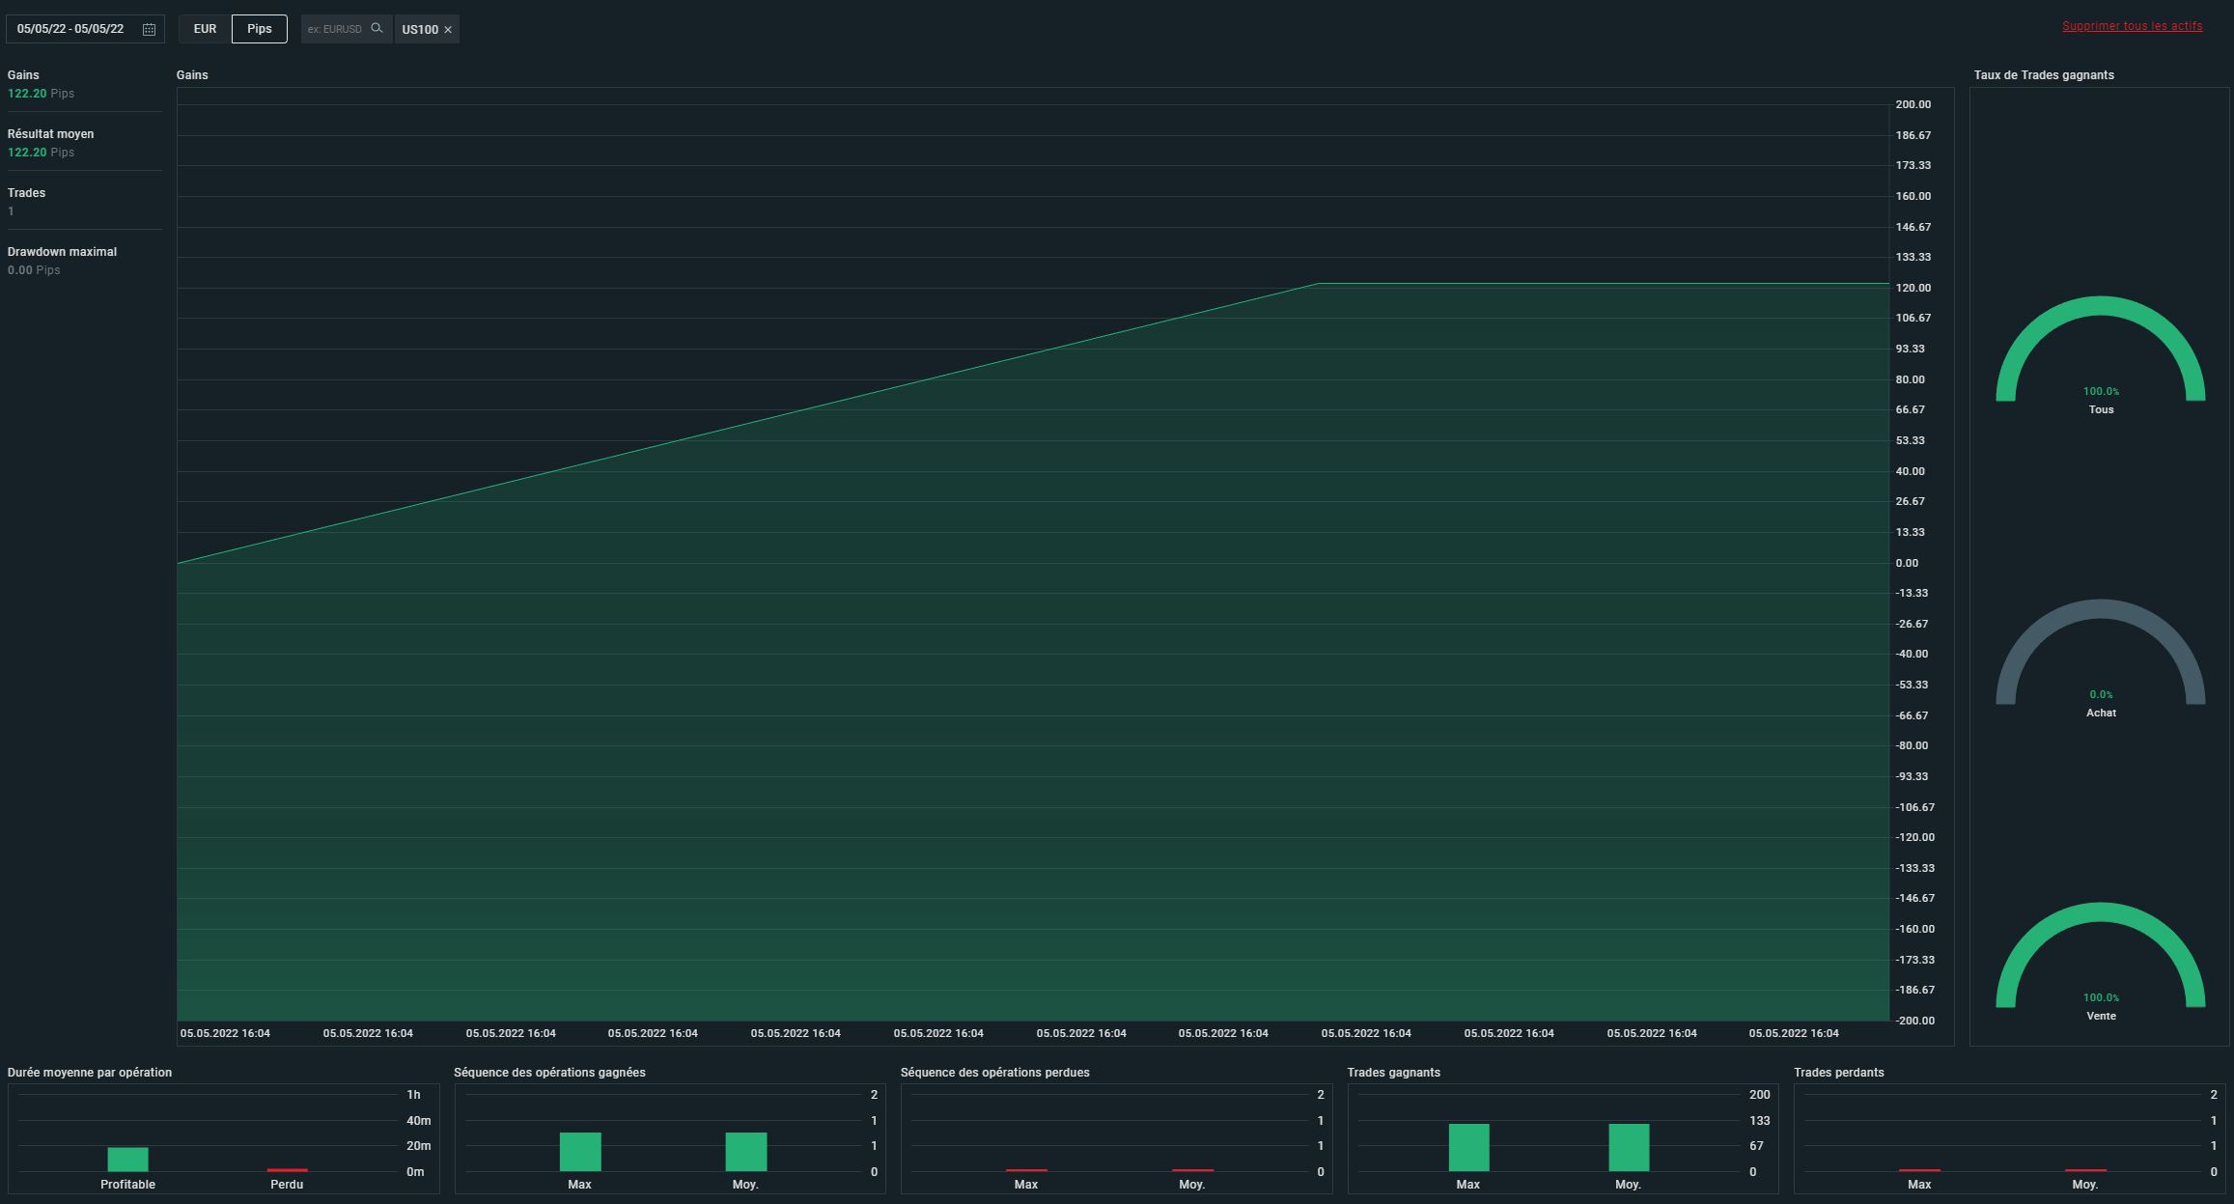Click Moy. bar in Trades gagnants chart
The width and height of the screenshot is (2234, 1204).
click(x=1628, y=1147)
